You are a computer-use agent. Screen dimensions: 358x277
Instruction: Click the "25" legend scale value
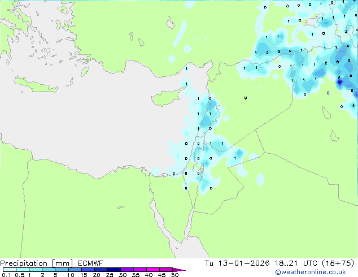point(110,275)
